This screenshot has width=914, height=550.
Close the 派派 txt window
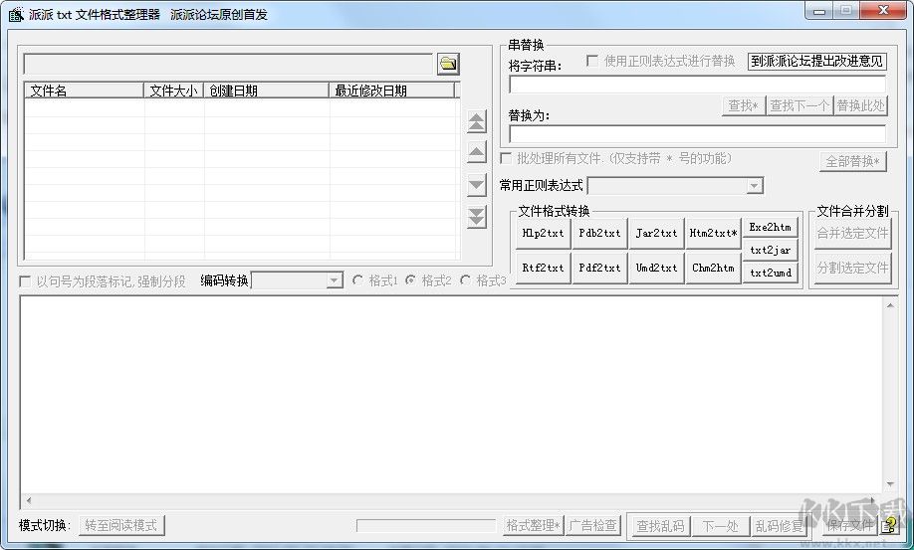click(x=883, y=11)
